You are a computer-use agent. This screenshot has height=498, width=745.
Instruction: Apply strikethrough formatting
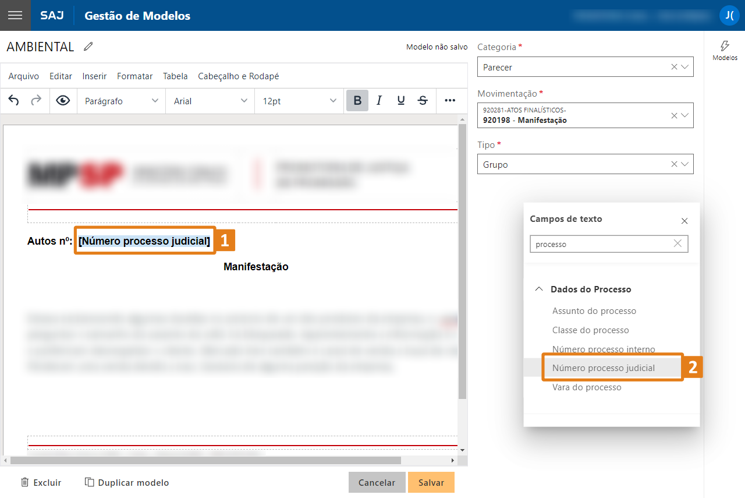pos(423,101)
